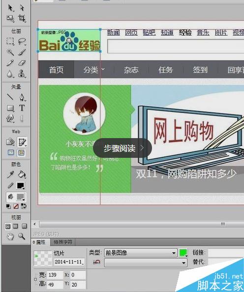Screen dimensions: 244x292
Task: Click the 音乐 link in the canvas
Action: pyautogui.click(x=203, y=33)
